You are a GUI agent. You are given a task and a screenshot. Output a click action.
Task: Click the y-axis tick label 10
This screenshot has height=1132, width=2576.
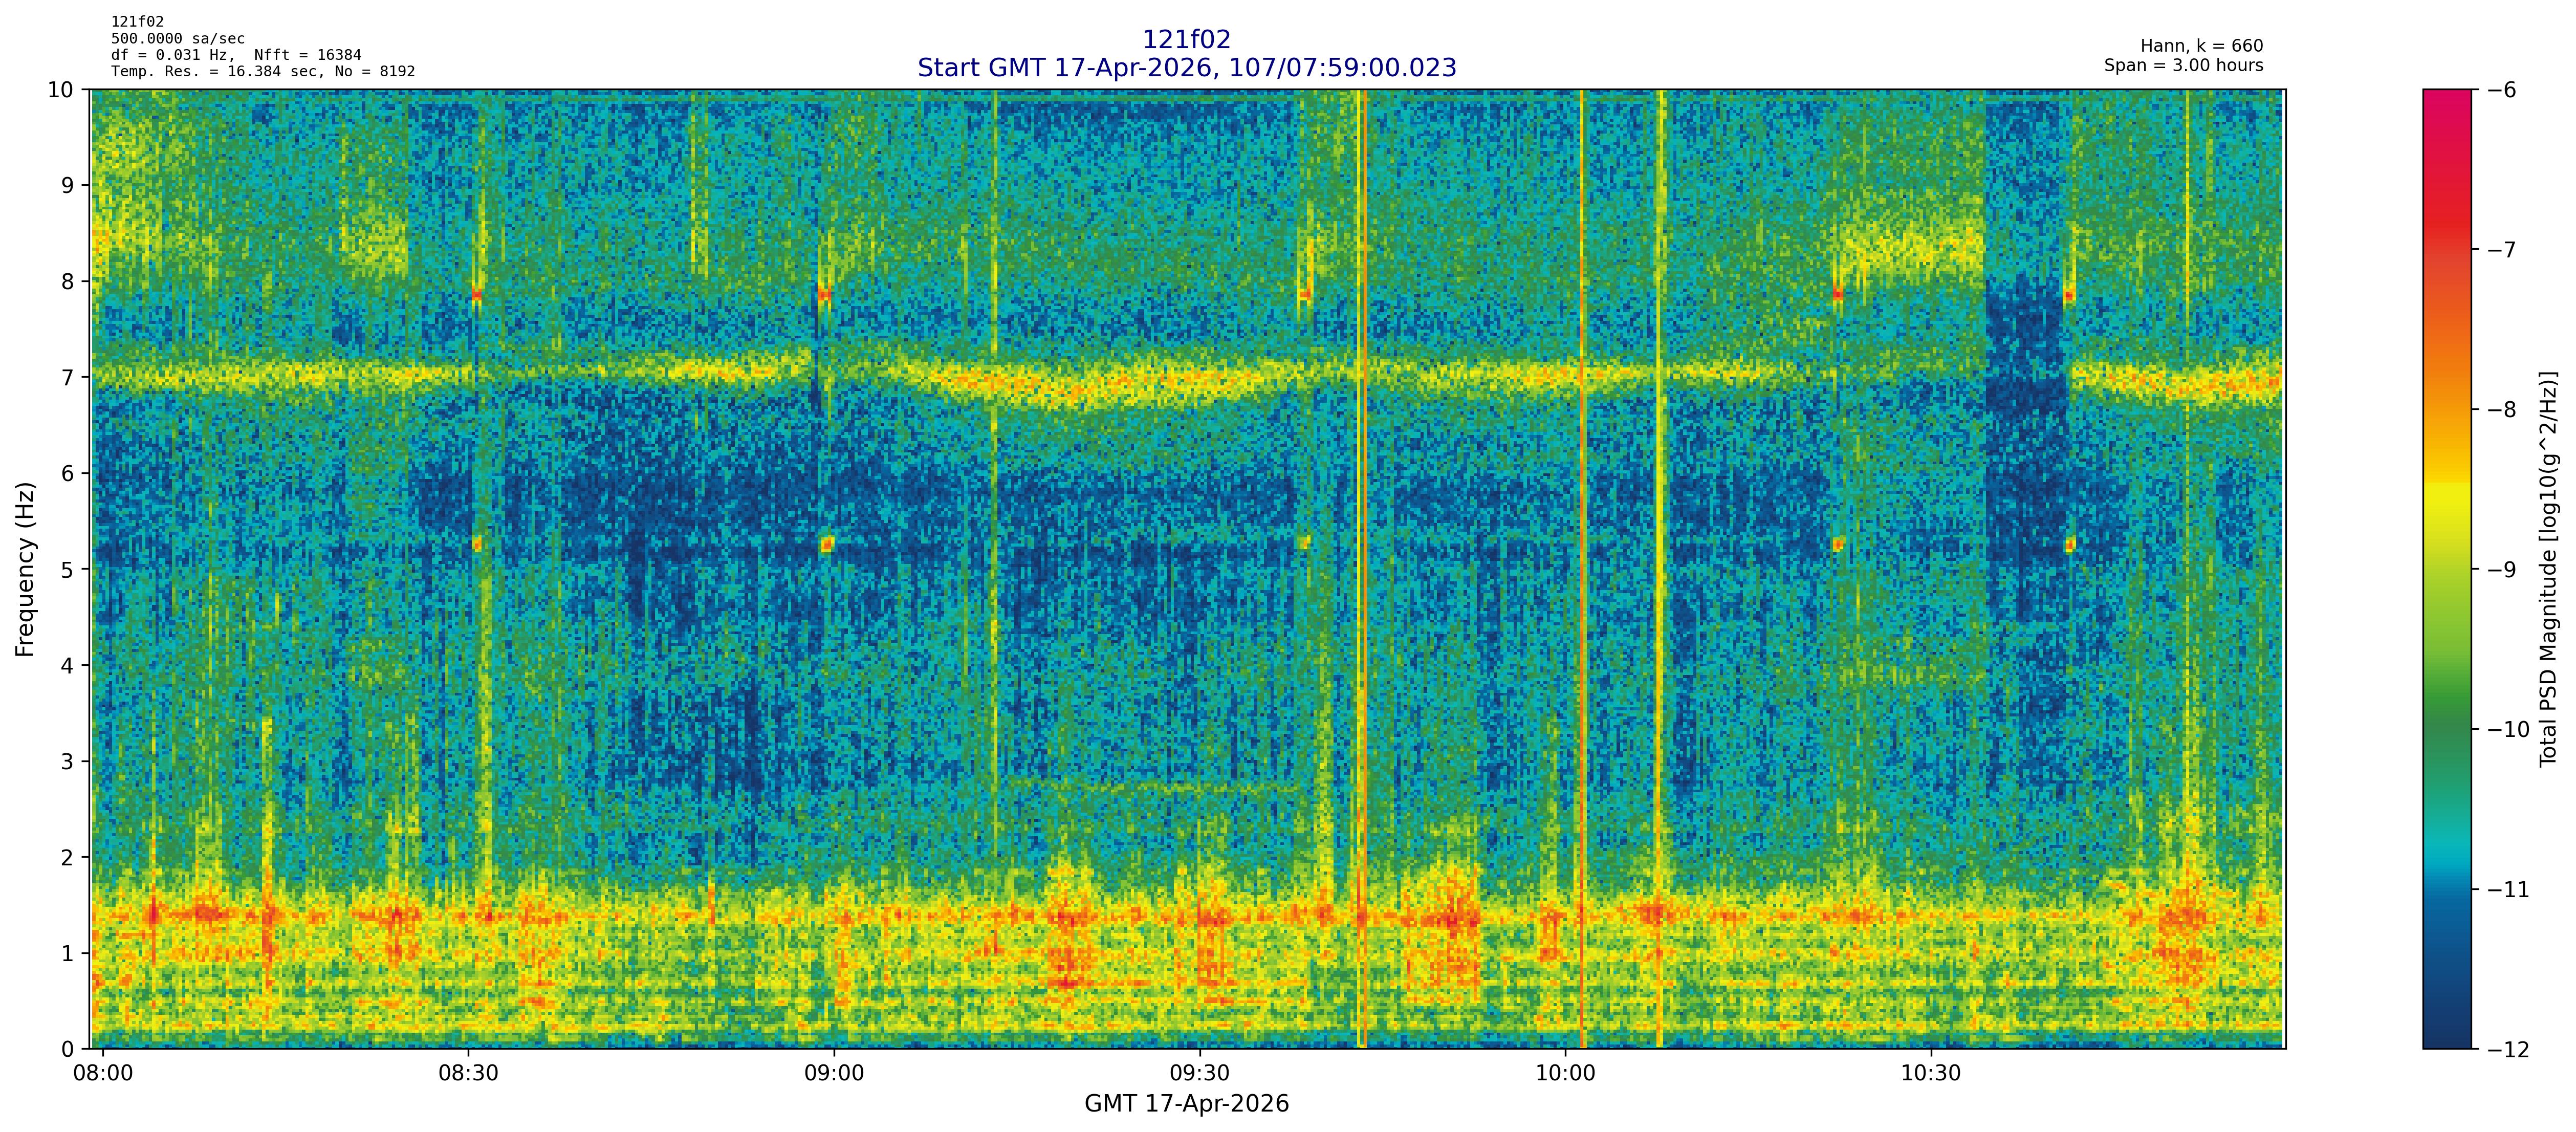click(61, 90)
